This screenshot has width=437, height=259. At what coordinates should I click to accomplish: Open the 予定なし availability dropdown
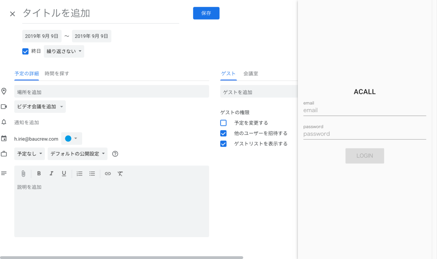30,154
